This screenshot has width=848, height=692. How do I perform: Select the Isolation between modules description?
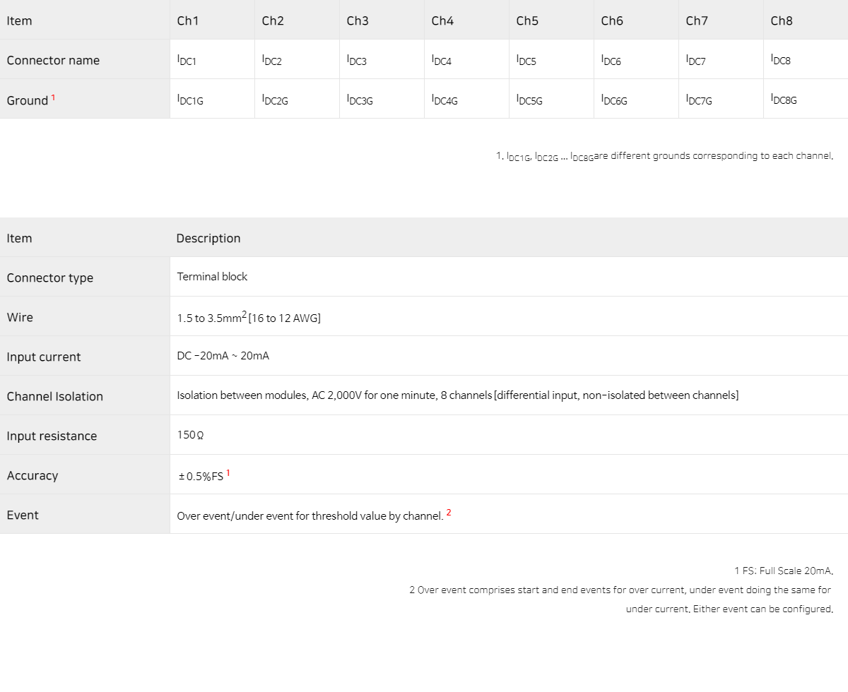pos(457,395)
